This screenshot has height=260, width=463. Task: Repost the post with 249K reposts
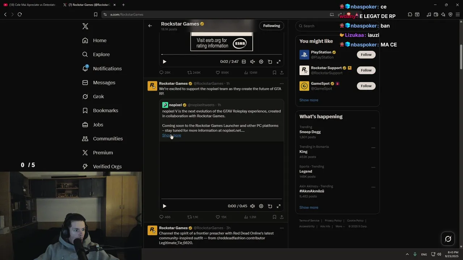194,73
